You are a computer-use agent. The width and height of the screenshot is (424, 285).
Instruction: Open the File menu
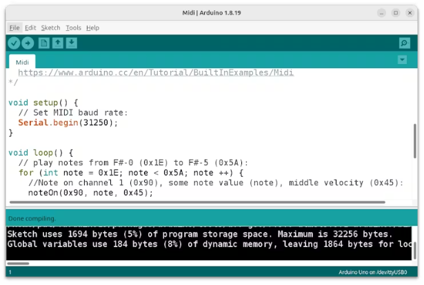(x=14, y=28)
